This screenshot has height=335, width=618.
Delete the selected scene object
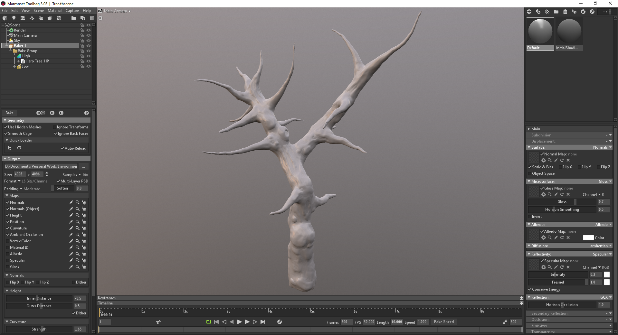92,18
